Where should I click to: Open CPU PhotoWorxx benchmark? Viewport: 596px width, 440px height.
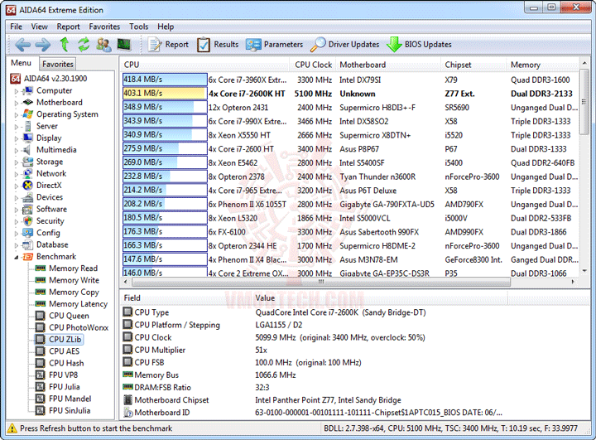point(79,327)
